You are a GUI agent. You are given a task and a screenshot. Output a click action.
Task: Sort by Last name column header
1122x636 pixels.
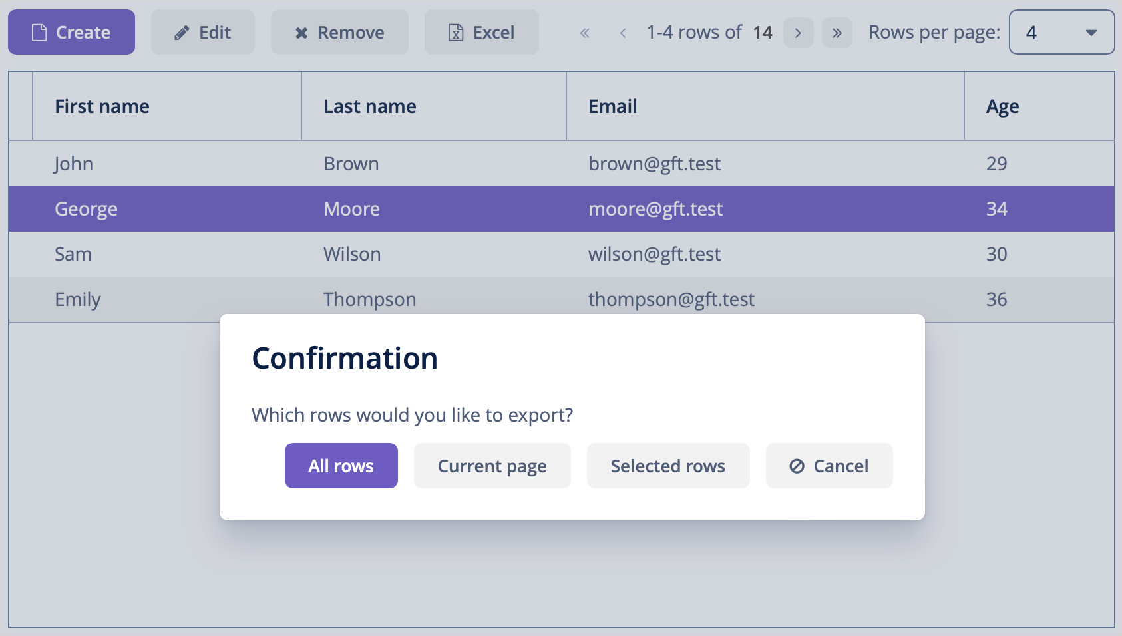(x=434, y=106)
